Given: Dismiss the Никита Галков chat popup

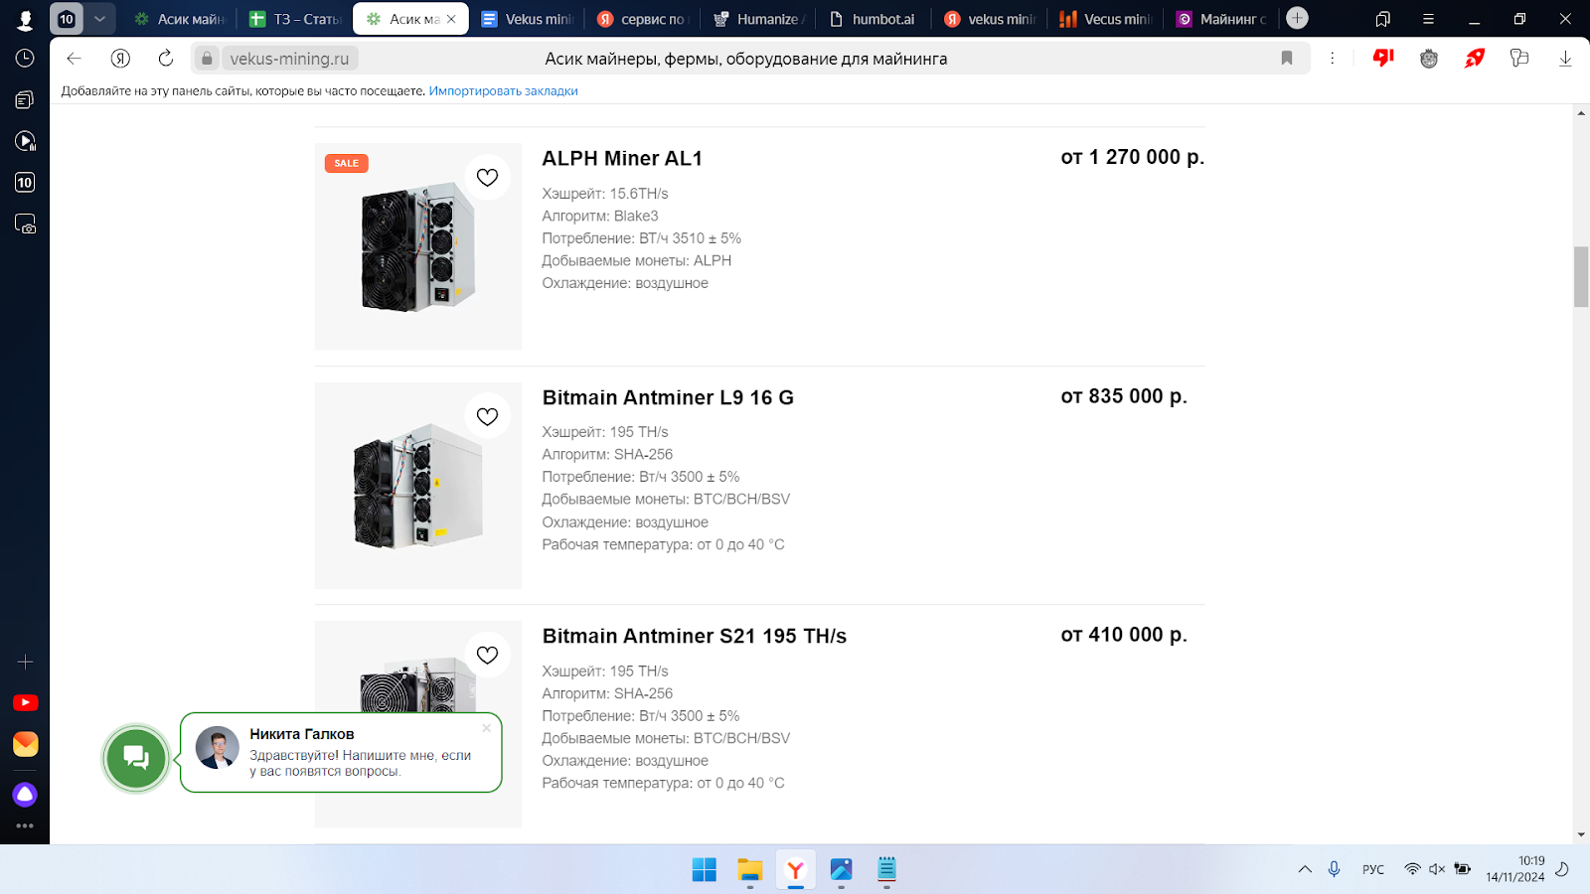Looking at the screenshot, I should [x=486, y=728].
